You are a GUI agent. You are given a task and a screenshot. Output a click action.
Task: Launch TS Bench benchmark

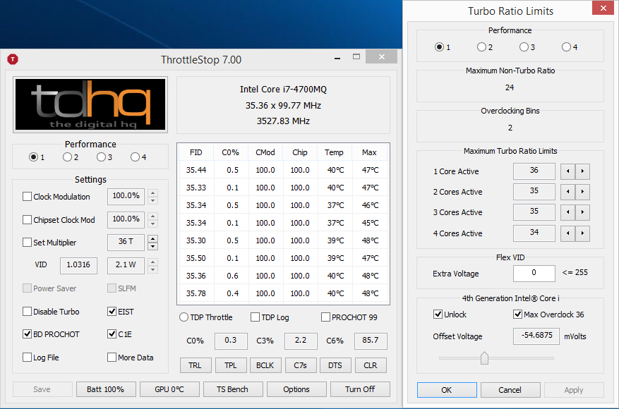[x=233, y=389]
